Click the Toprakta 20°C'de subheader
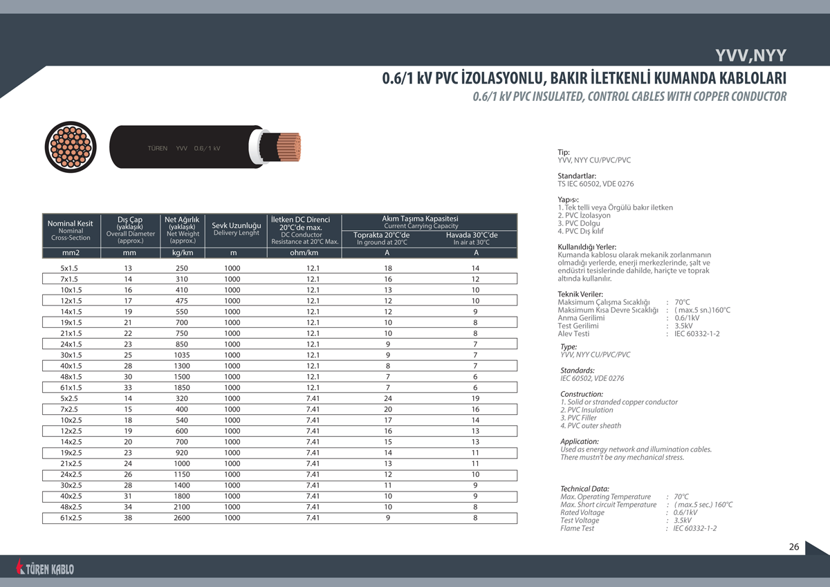Viewport: 830px width, 587px height. pyautogui.click(x=381, y=239)
